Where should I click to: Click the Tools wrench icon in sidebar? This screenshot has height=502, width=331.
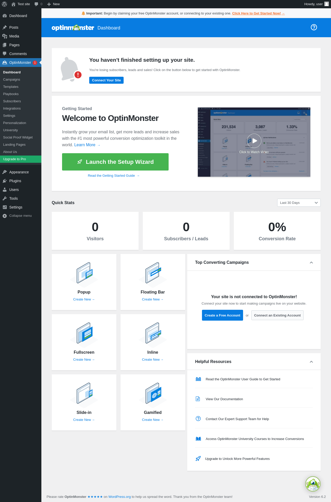[x=5, y=198]
